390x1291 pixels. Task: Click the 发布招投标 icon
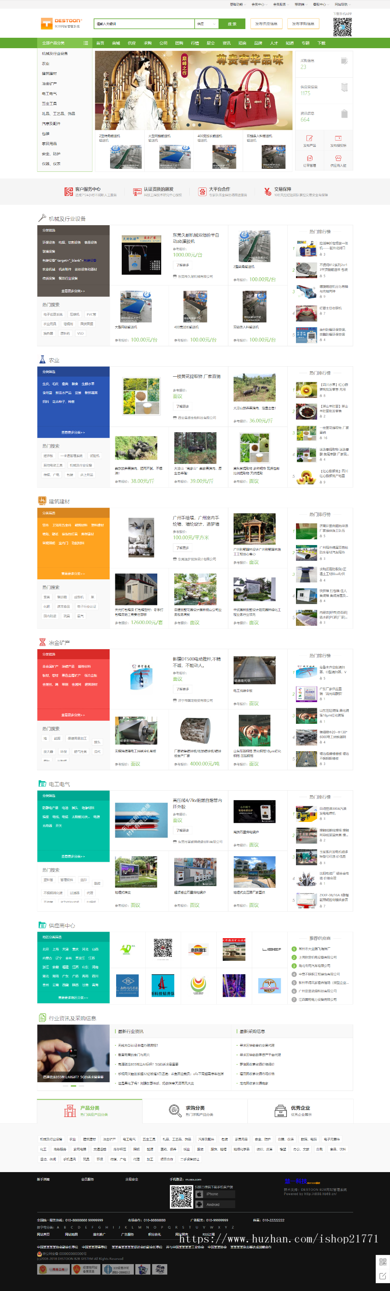pyautogui.click(x=338, y=138)
